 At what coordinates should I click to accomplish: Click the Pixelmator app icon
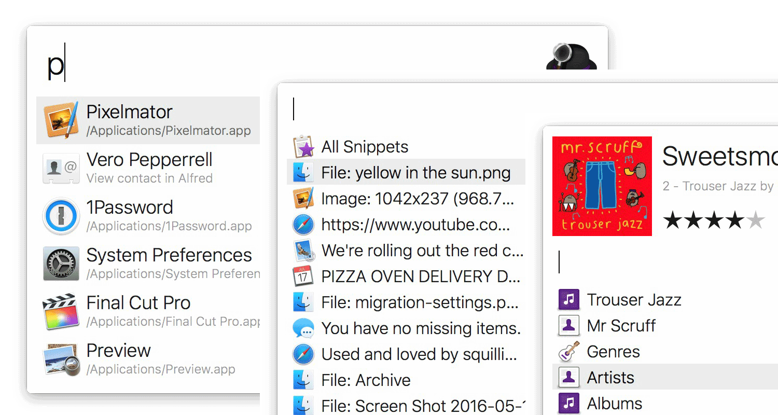(61, 120)
